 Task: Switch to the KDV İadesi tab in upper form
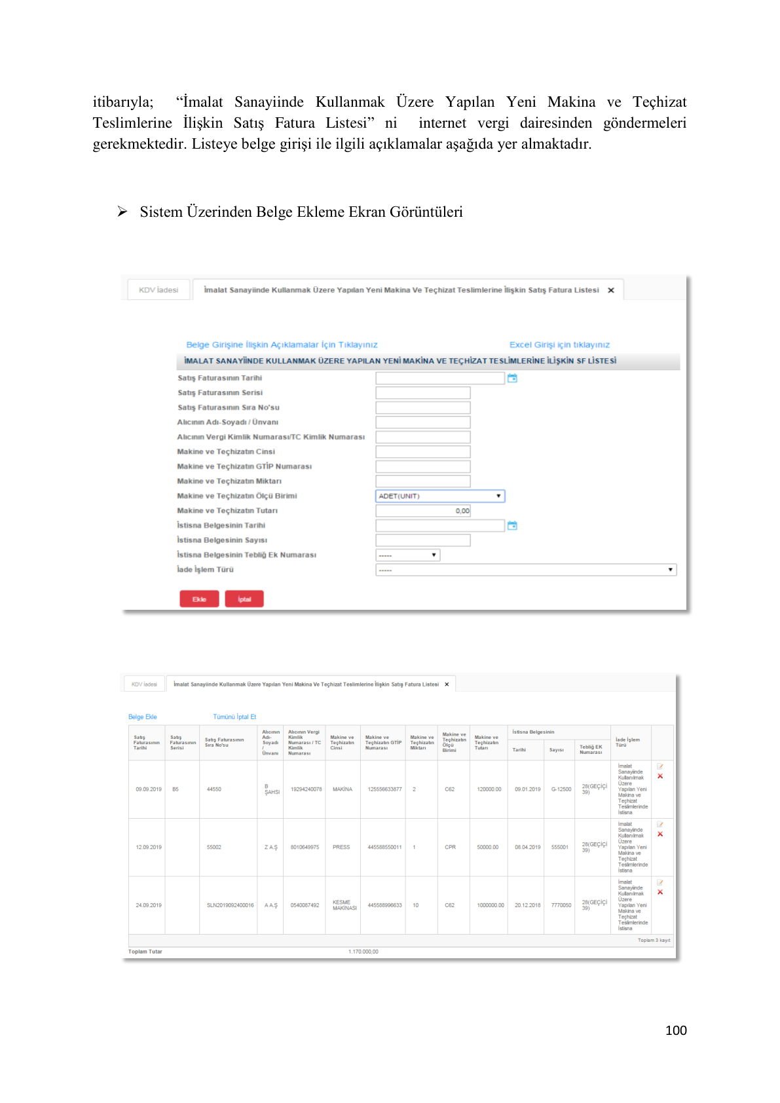pos(158,290)
